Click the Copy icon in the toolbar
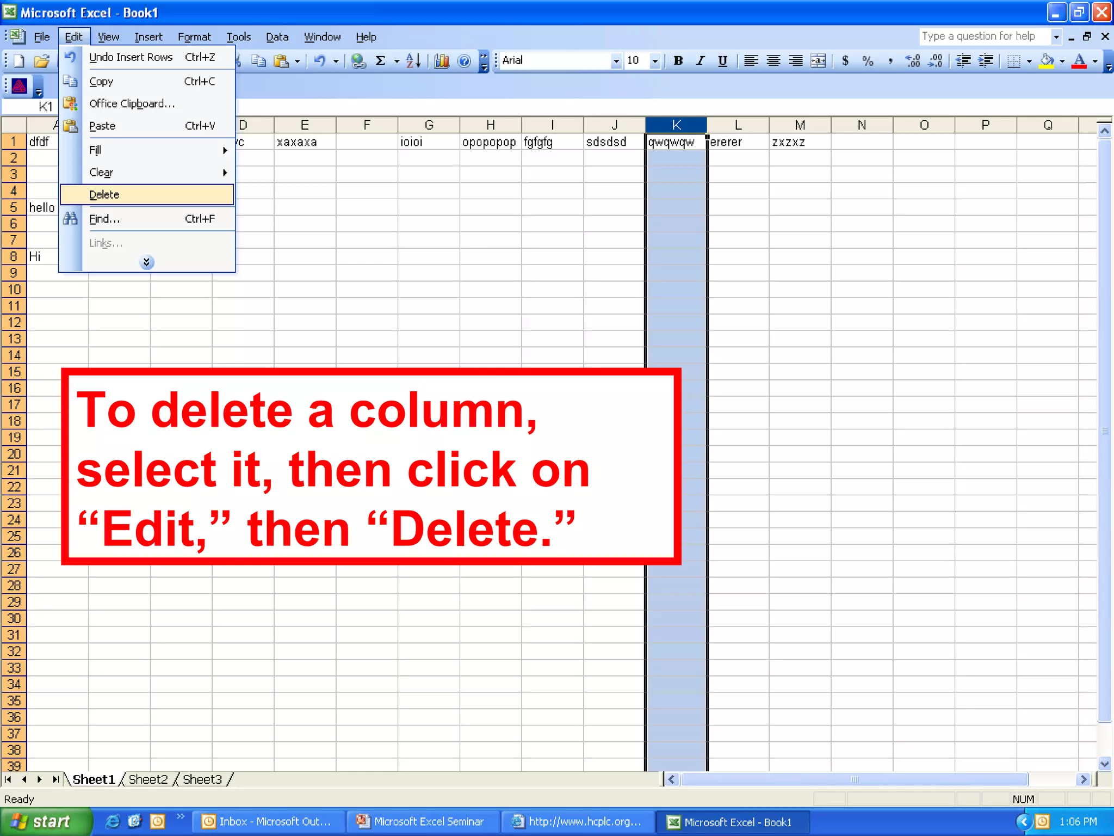Screen dimensions: 1114x836 point(259,61)
